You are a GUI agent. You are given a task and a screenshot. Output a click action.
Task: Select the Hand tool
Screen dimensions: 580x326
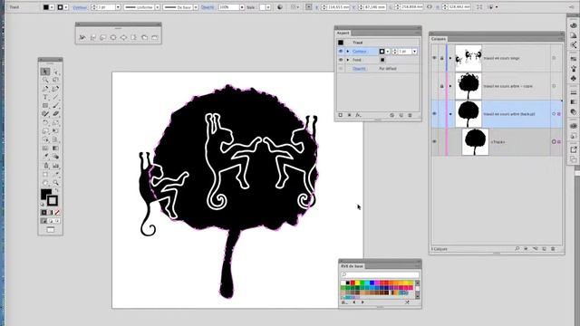coord(45,183)
